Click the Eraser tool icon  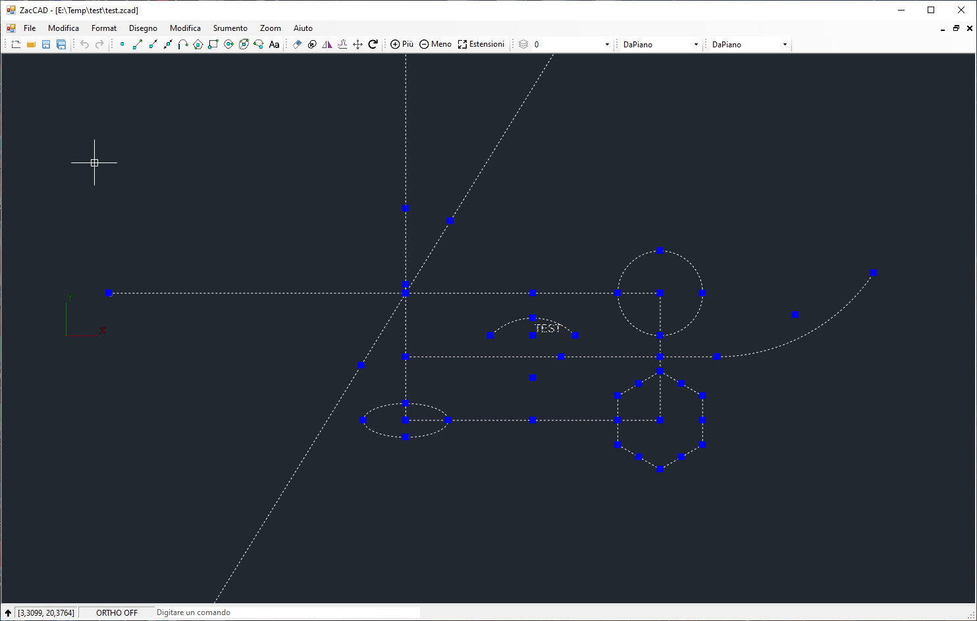(x=297, y=45)
